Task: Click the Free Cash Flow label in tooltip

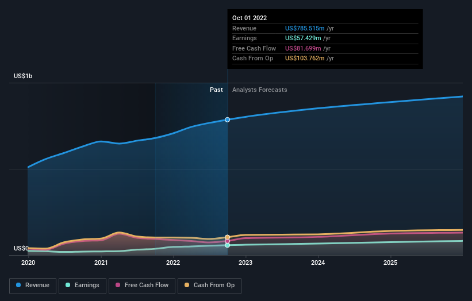Action: [254, 48]
